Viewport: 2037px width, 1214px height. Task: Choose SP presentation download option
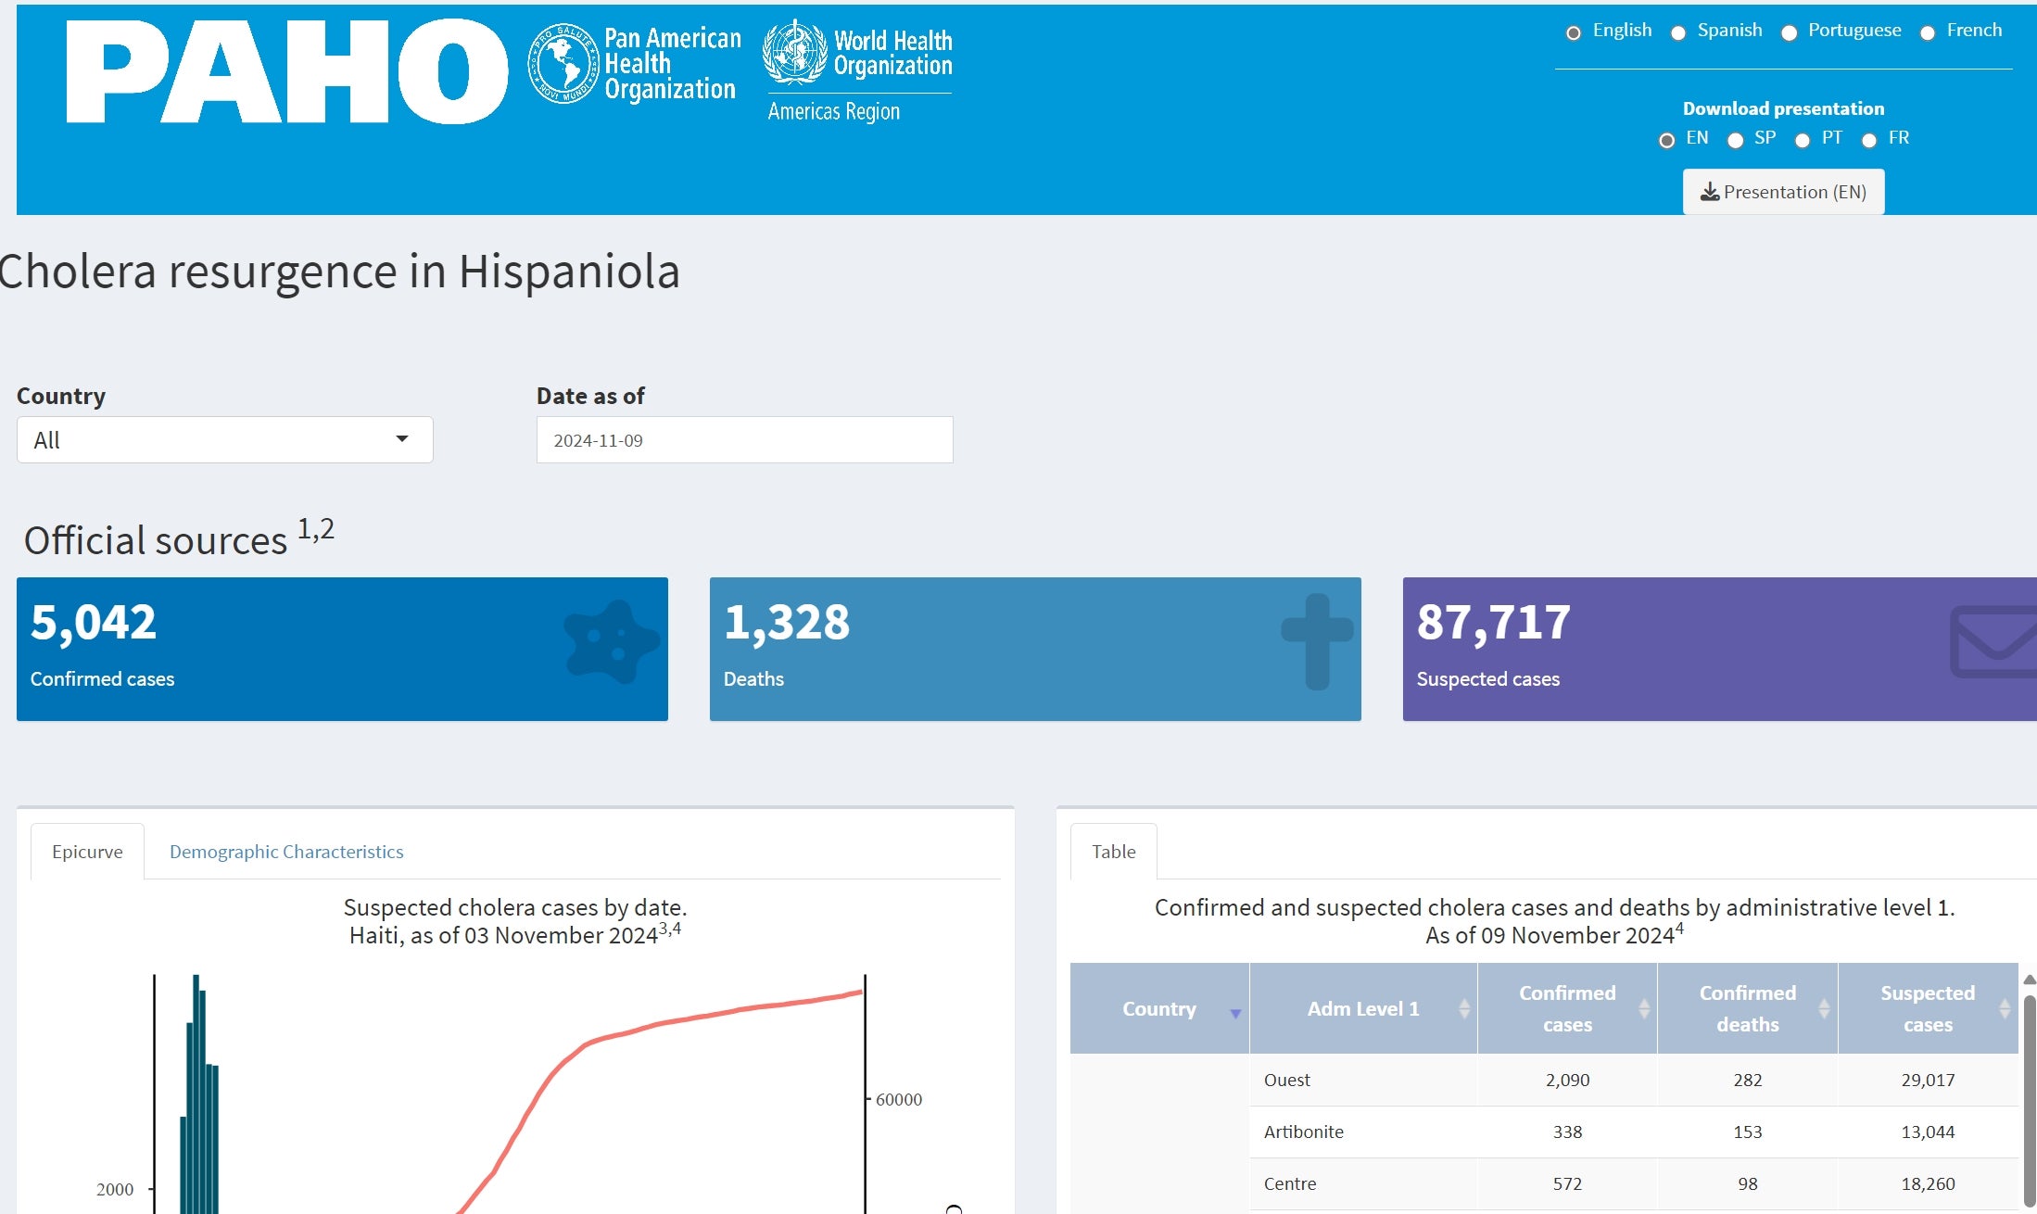1735,140
